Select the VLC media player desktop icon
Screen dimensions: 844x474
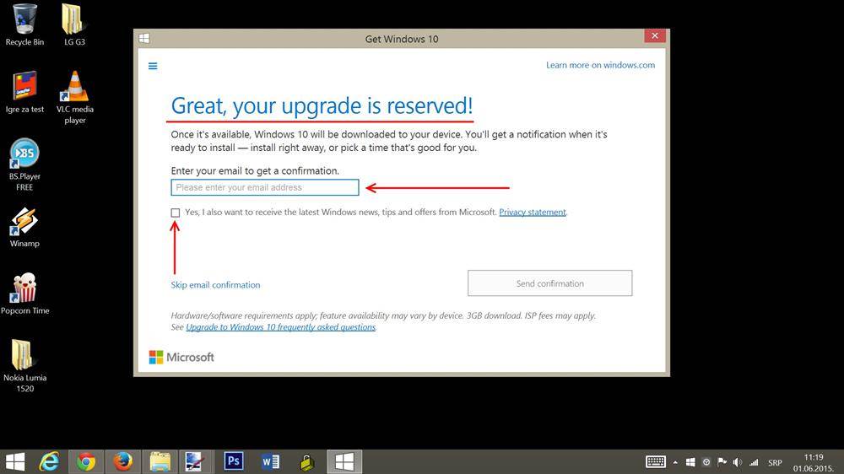(x=75, y=88)
